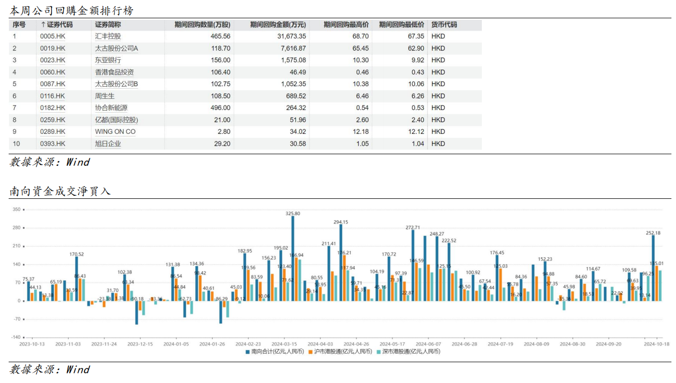Open security code 0087.HK
Viewport: 676px width, 383px height.
(x=53, y=84)
